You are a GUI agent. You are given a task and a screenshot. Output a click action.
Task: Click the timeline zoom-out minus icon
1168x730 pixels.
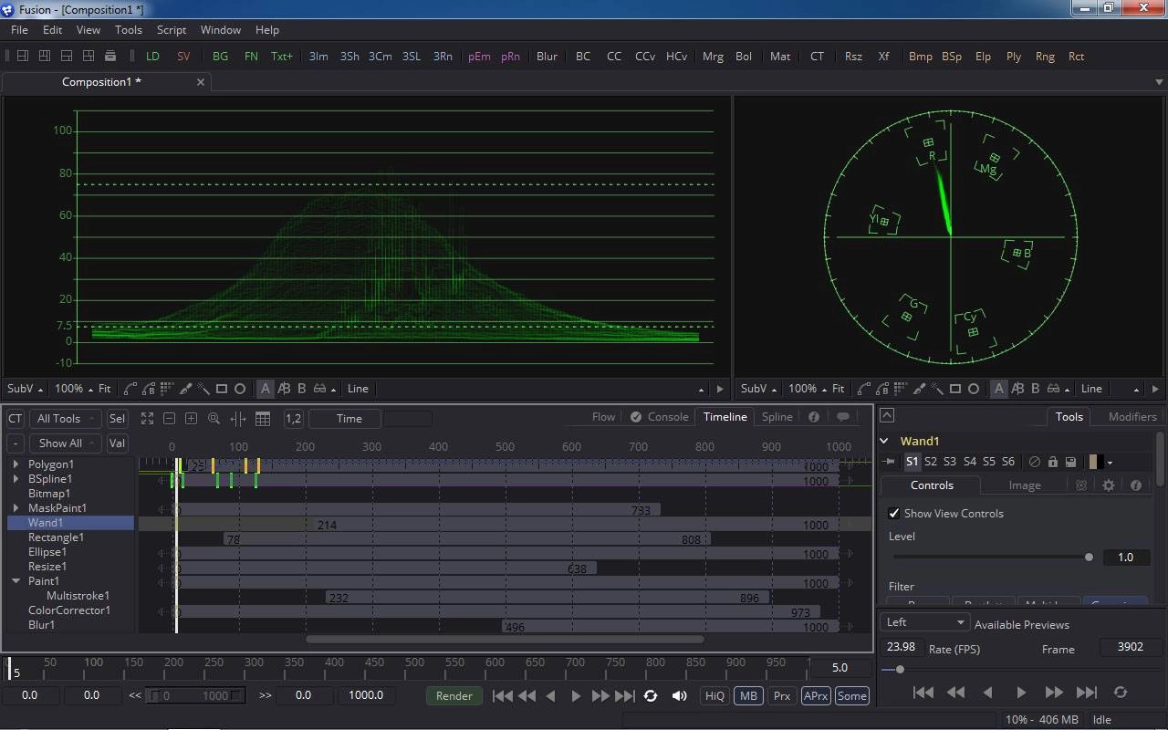pyautogui.click(x=169, y=418)
